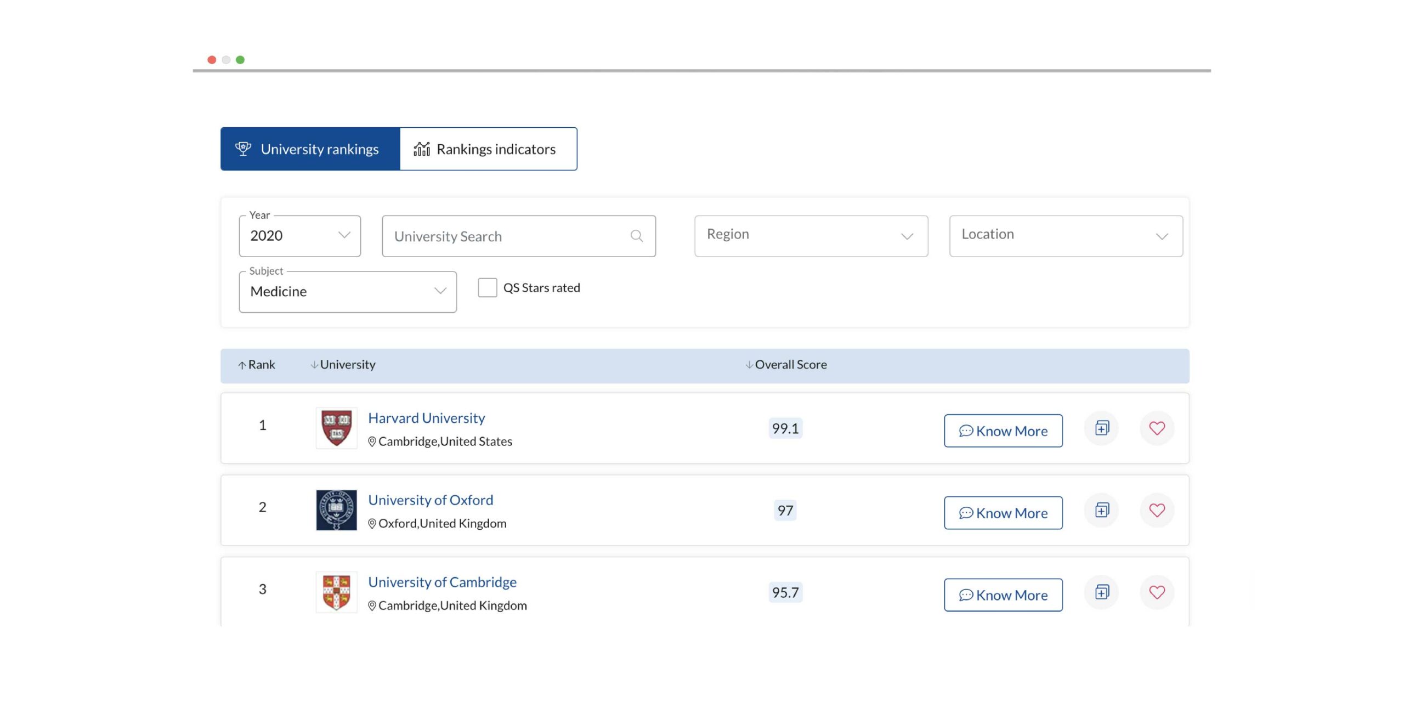Open the University of Cambridge link
The image size is (1404, 702).
[442, 582]
